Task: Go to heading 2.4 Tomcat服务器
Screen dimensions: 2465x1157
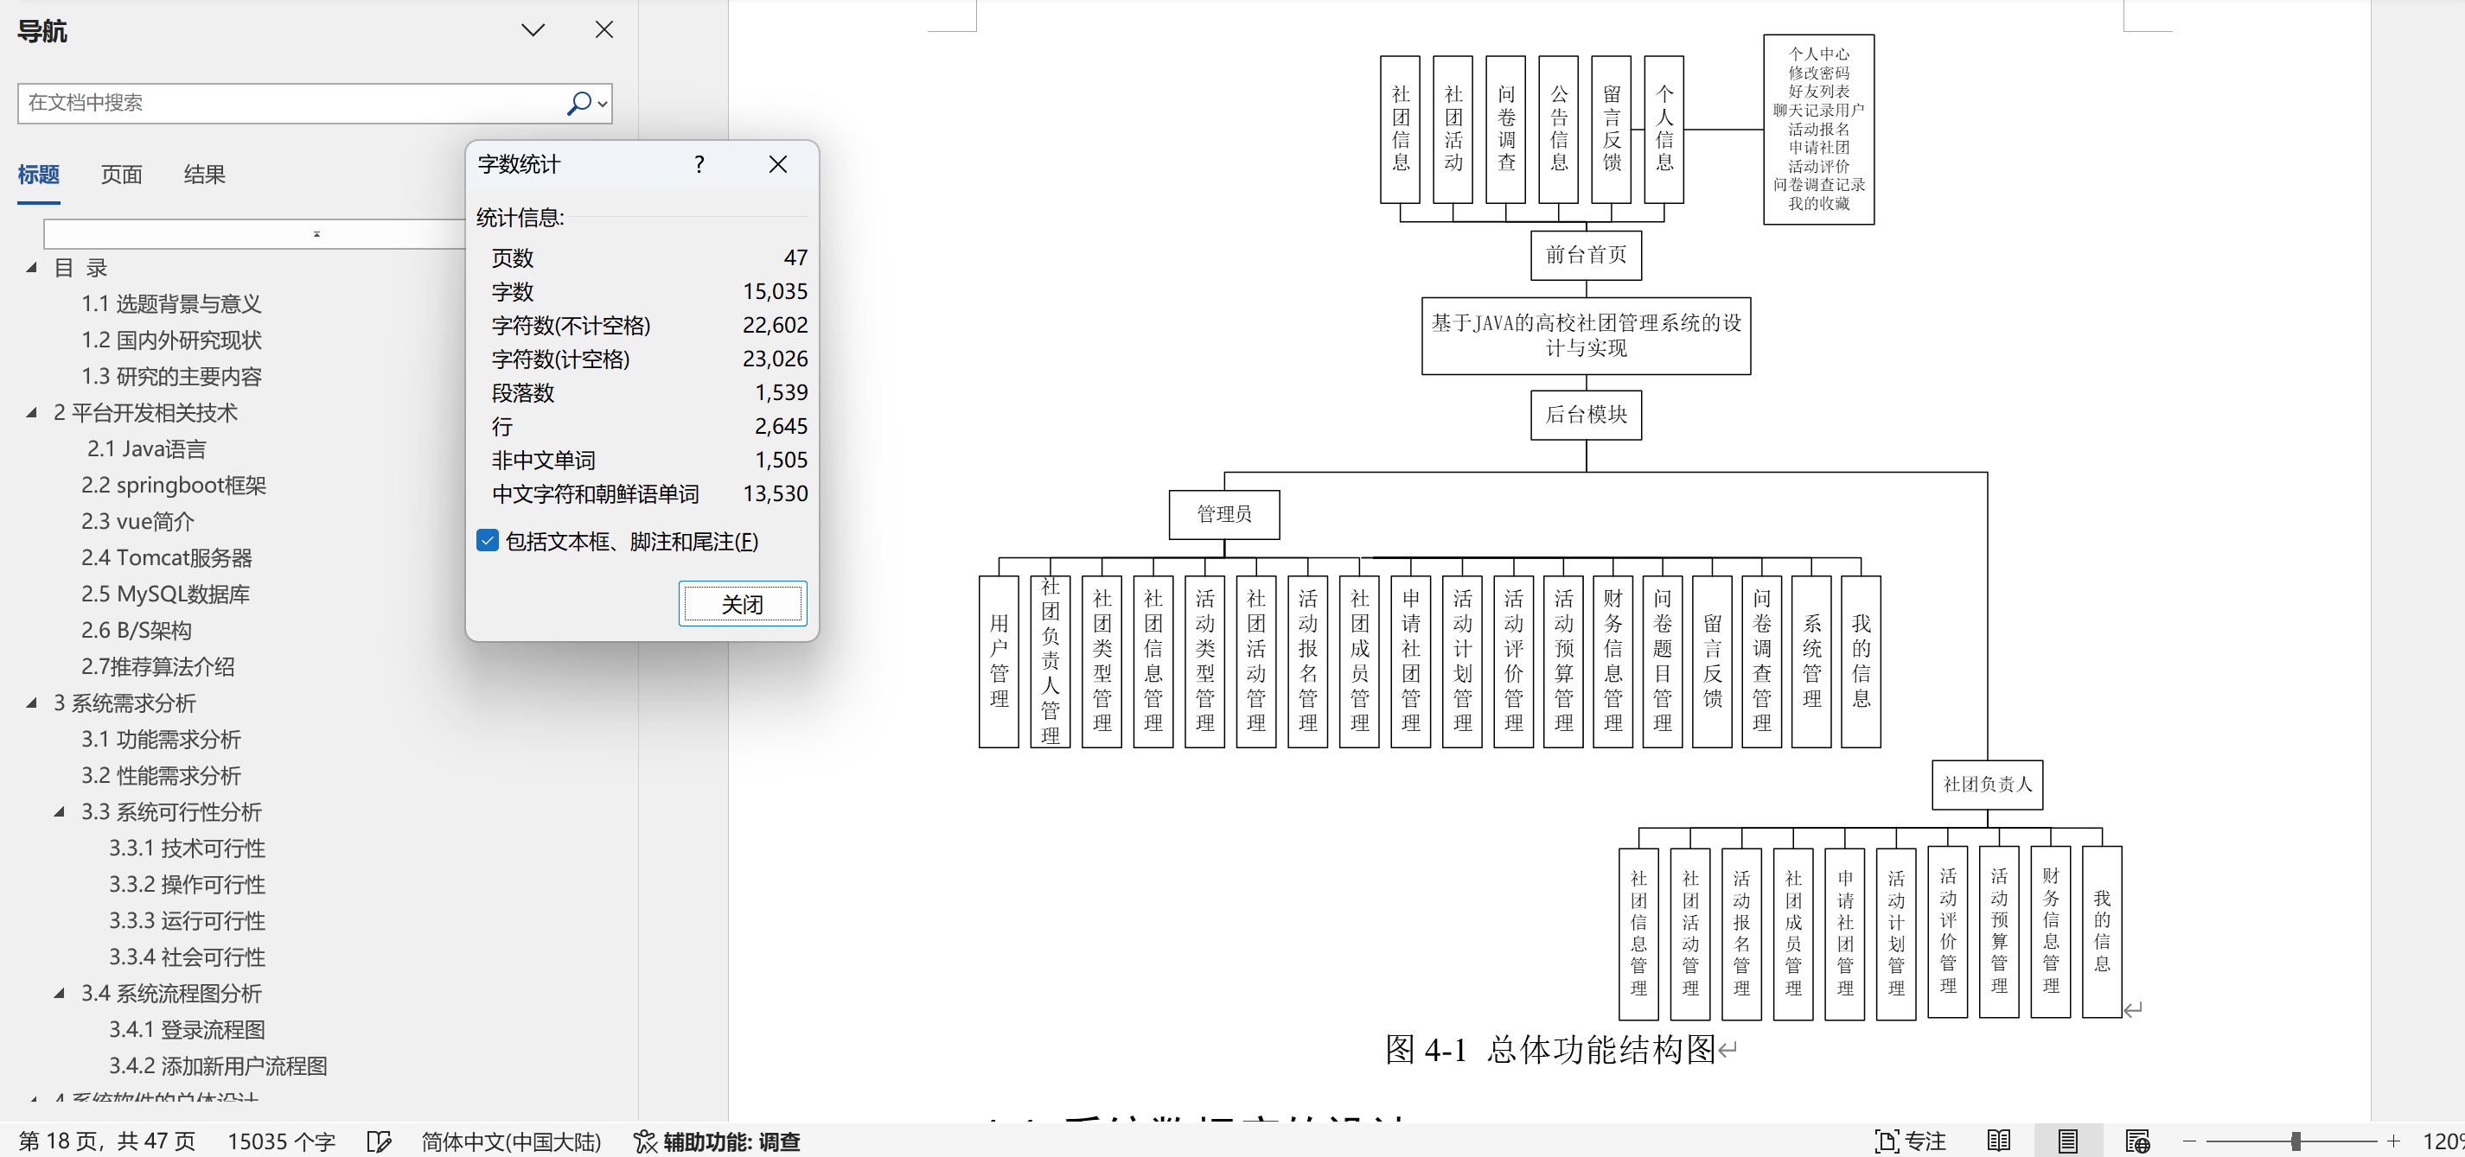Action: point(167,558)
